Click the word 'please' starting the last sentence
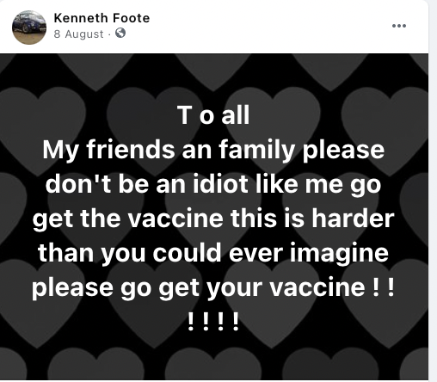The width and height of the screenshot is (437, 382). click(72, 288)
